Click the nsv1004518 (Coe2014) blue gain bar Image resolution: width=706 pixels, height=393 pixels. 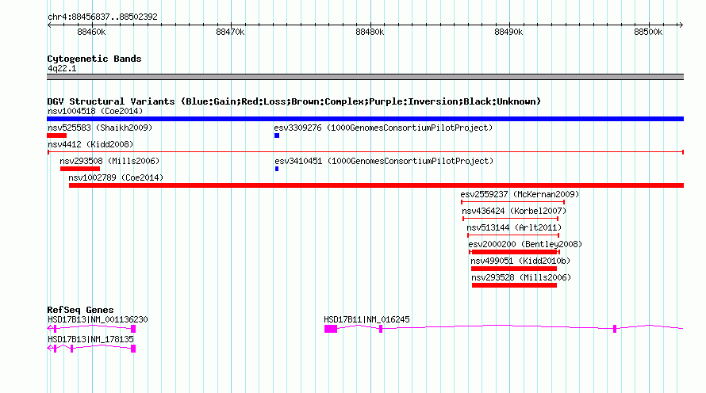click(365, 119)
